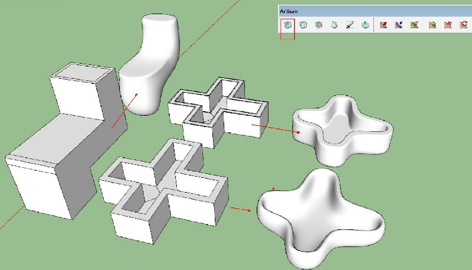Screen dimensions: 472x270
Task: Click the Subdivide Selection tool icon
Action: (x=303, y=25)
